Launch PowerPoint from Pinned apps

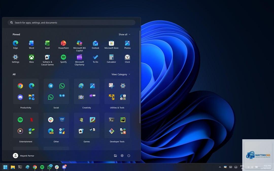pos(63,45)
